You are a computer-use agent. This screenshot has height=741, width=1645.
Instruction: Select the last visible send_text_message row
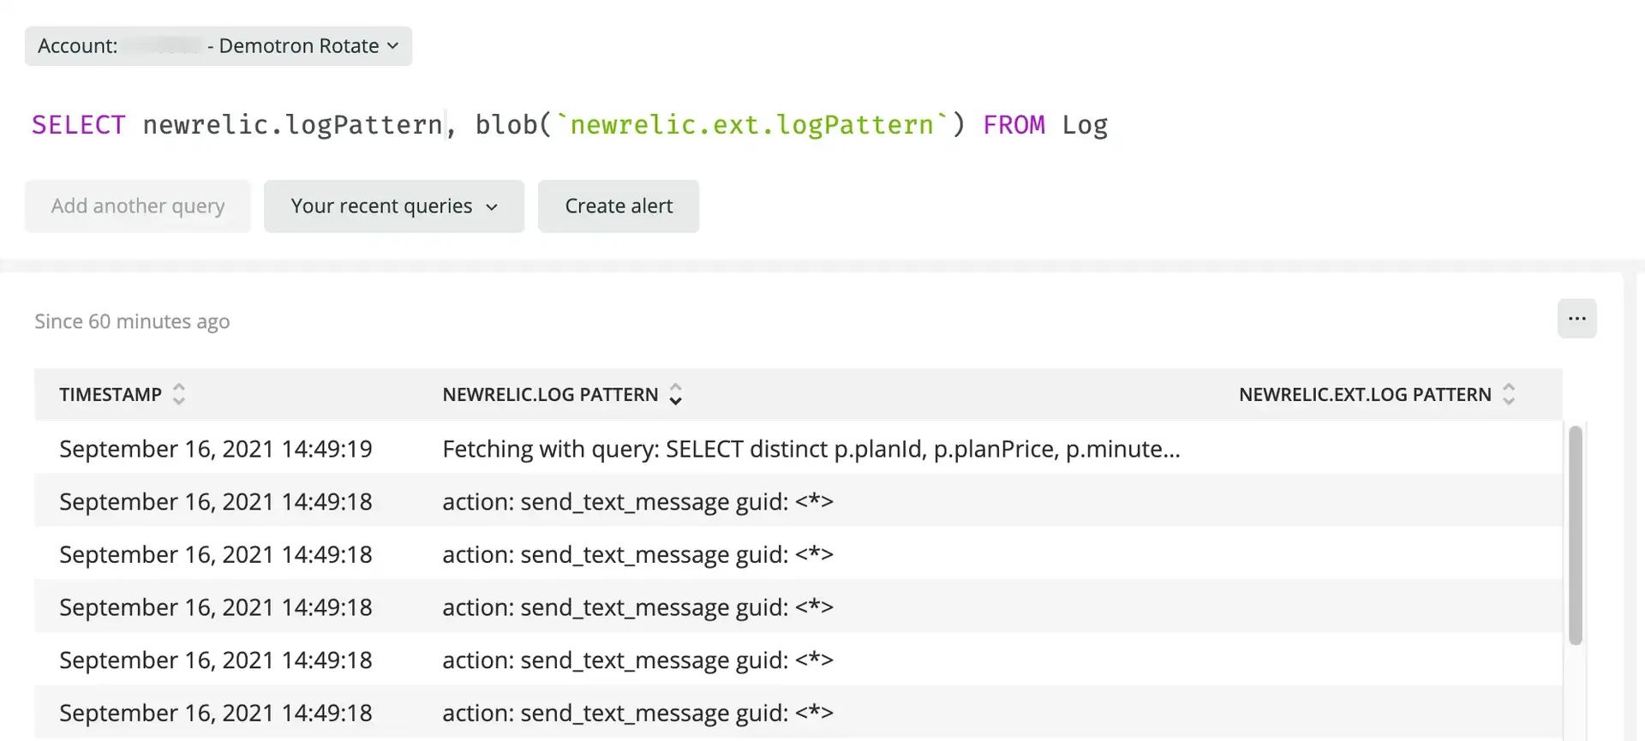coord(637,713)
